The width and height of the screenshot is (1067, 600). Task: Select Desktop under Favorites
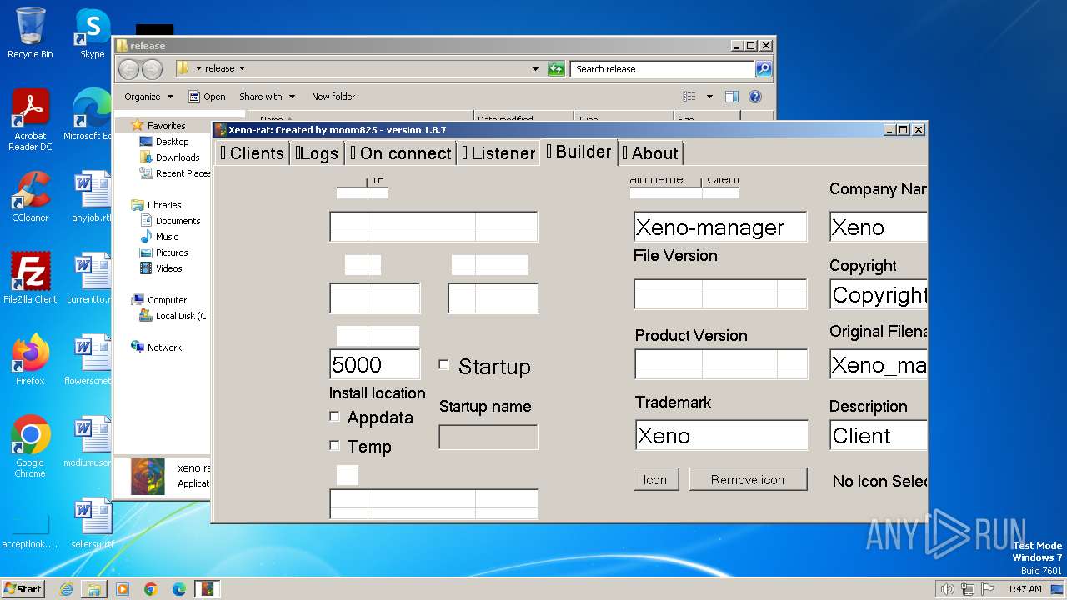[172, 142]
